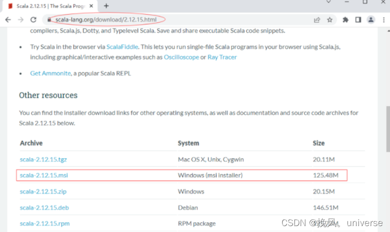Select 'Windows (msi installer)' cell
The image size is (390, 232).
[x=210, y=175]
